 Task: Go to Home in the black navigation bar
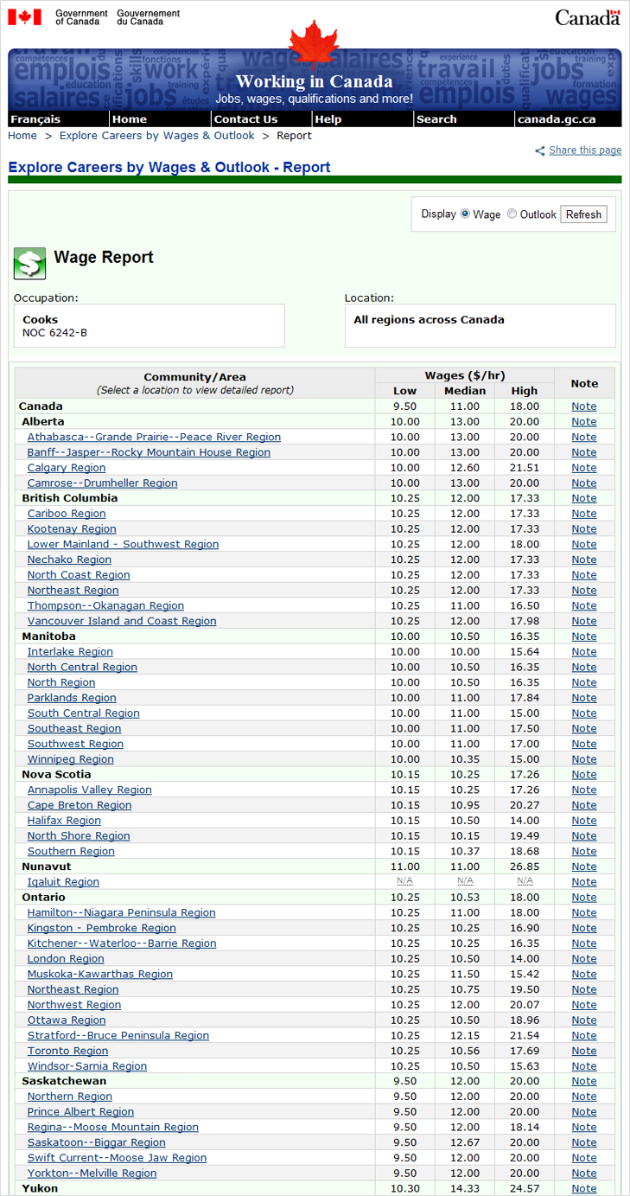pyautogui.click(x=130, y=119)
